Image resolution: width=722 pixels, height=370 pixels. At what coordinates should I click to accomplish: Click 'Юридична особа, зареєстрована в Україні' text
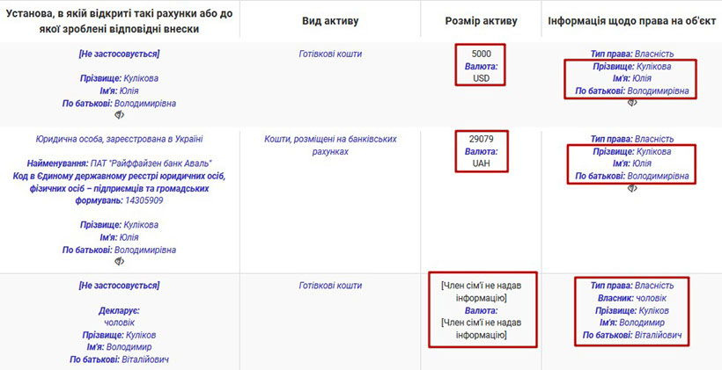[119, 139]
